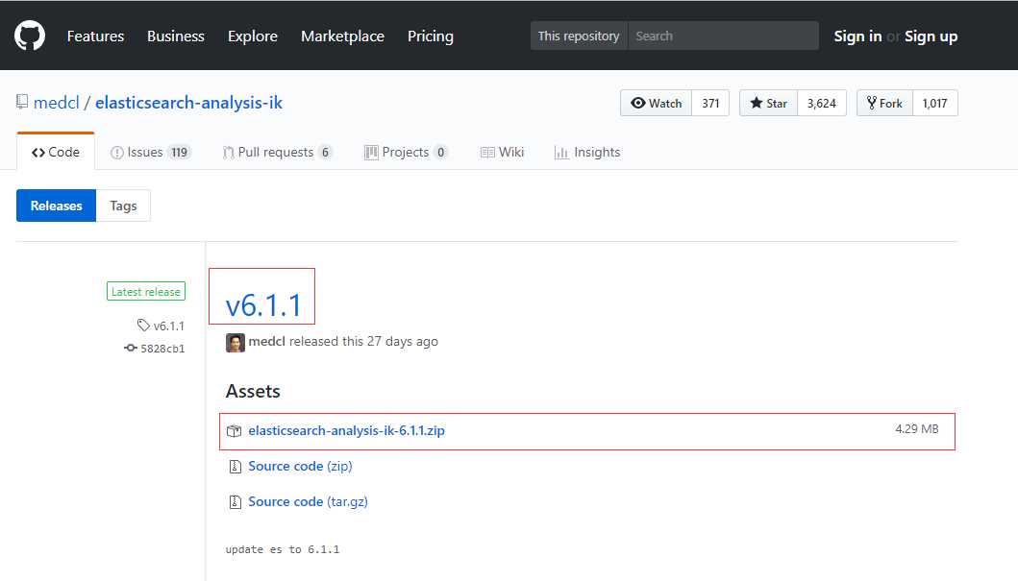1018x581 pixels.
Task: Click the v6.1.1 tag icon
Action: [143, 326]
